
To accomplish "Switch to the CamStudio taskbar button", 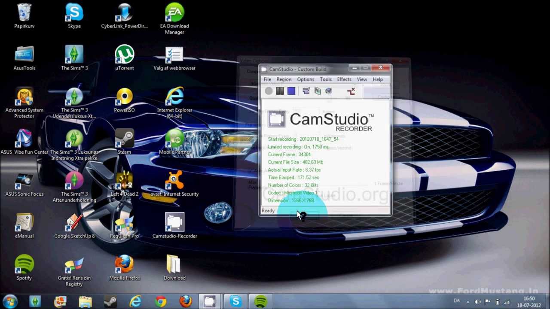I will pyautogui.click(x=209, y=302).
